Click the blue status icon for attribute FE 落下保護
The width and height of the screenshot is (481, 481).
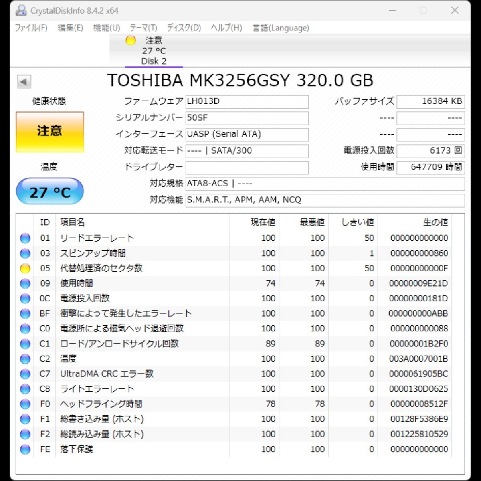pos(25,449)
